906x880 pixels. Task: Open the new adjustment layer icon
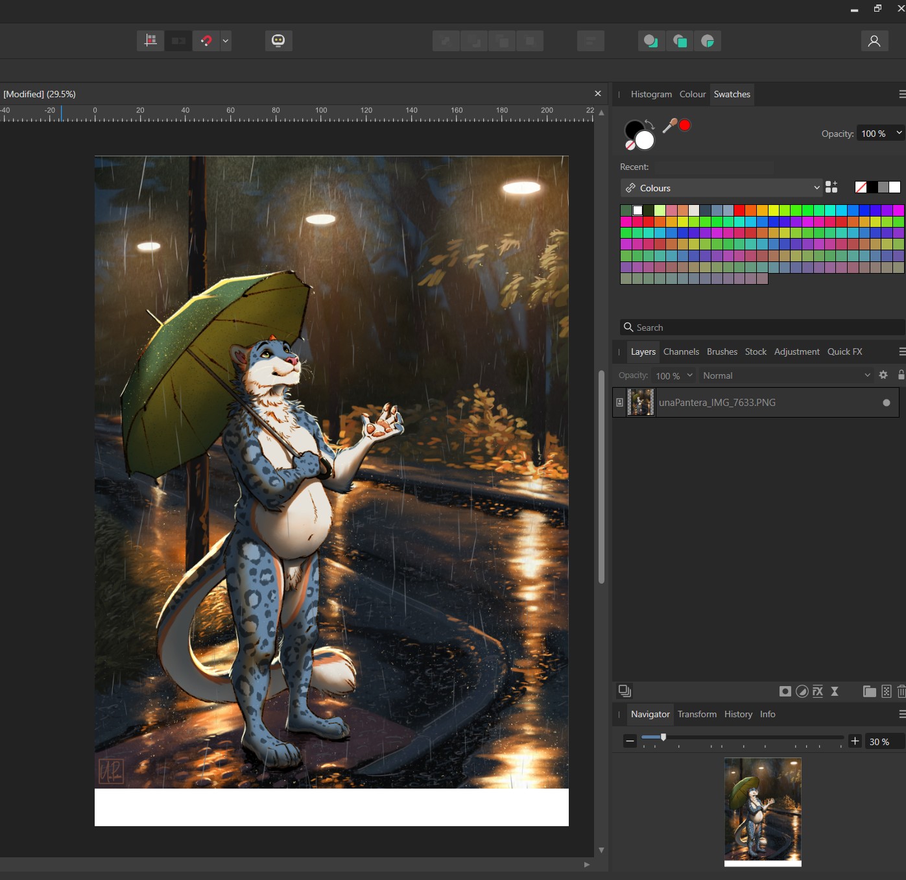(802, 691)
